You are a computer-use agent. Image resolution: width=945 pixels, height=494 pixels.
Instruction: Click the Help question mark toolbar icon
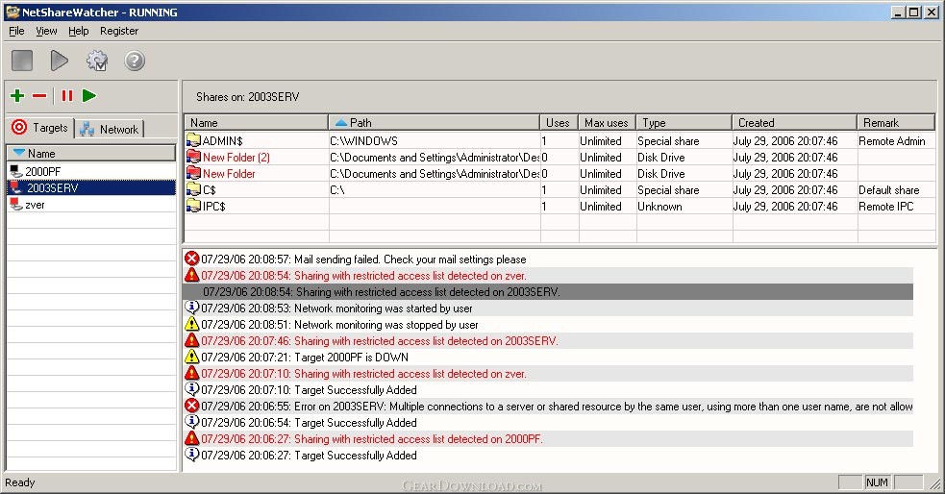coord(135,61)
